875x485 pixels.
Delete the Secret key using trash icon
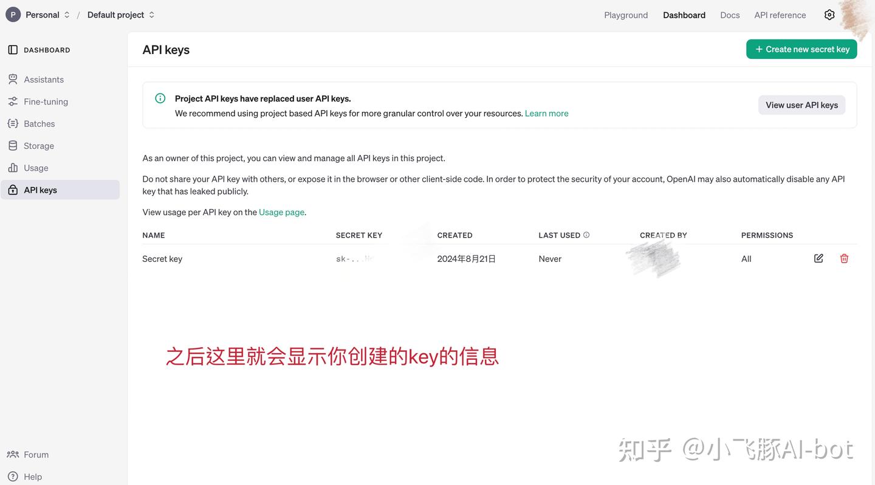coord(843,257)
